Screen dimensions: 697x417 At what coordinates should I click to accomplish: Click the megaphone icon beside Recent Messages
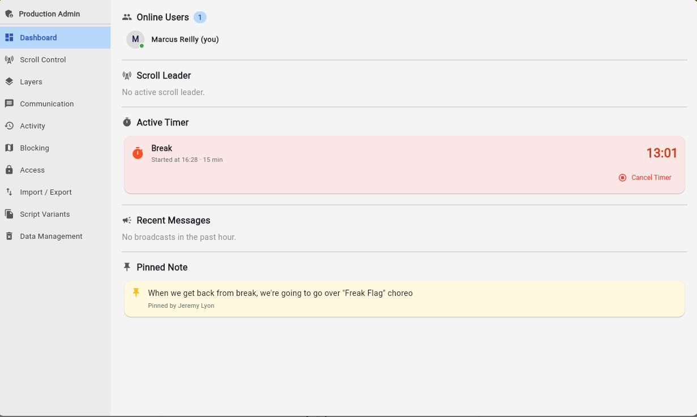coord(126,220)
